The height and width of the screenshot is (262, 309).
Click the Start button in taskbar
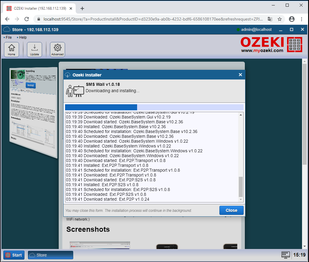click(x=14, y=255)
